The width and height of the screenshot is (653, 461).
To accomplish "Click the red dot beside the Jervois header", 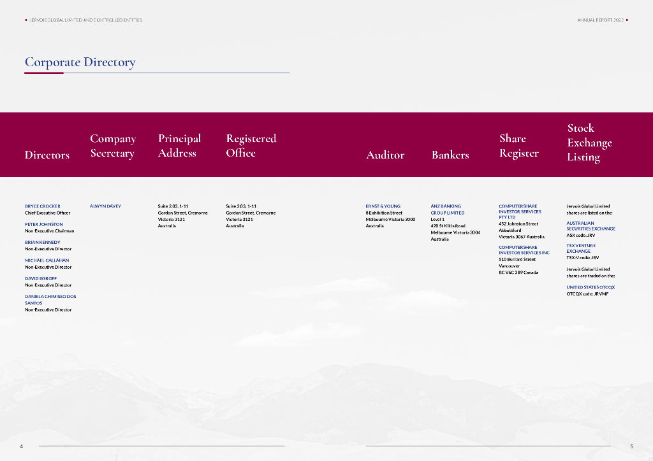I will pos(26,20).
